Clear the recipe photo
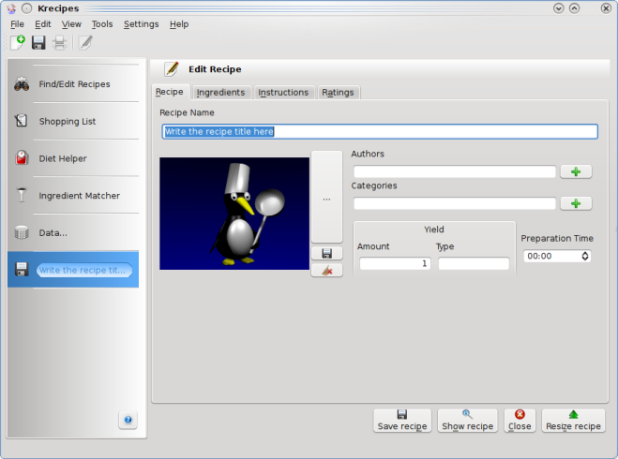Screen dimensions: 618x459 click(326, 270)
